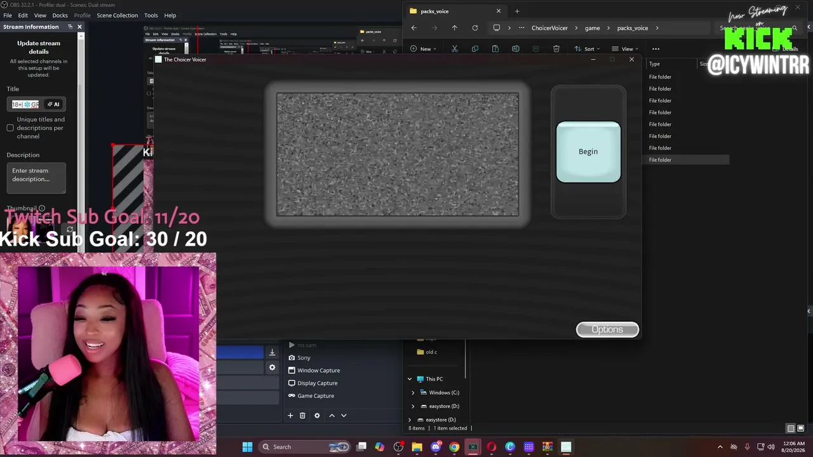Move the selected source up
The height and width of the screenshot is (457, 813).
coord(332,415)
